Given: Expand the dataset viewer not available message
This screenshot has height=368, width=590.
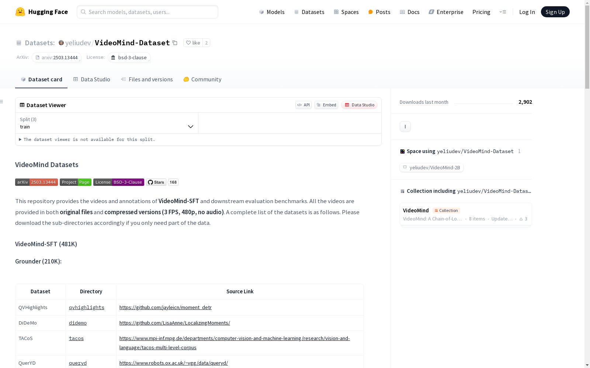Looking at the screenshot, I should 87,139.
